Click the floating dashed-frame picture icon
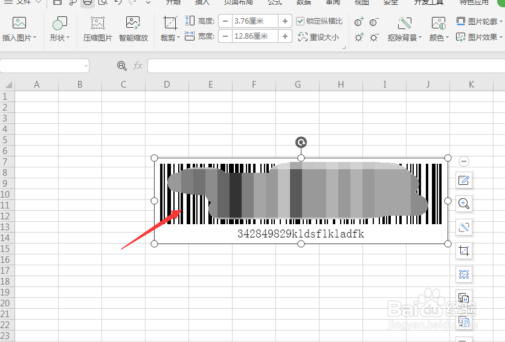This screenshot has height=342, width=505. [464, 274]
